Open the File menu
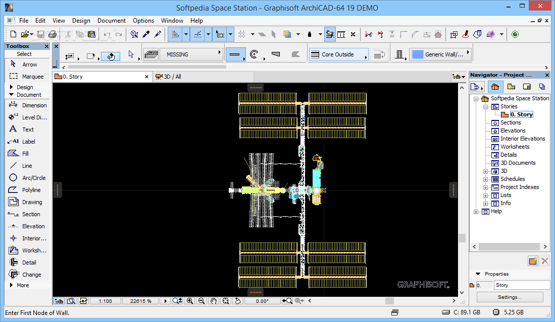555x322 pixels. pos(24,21)
